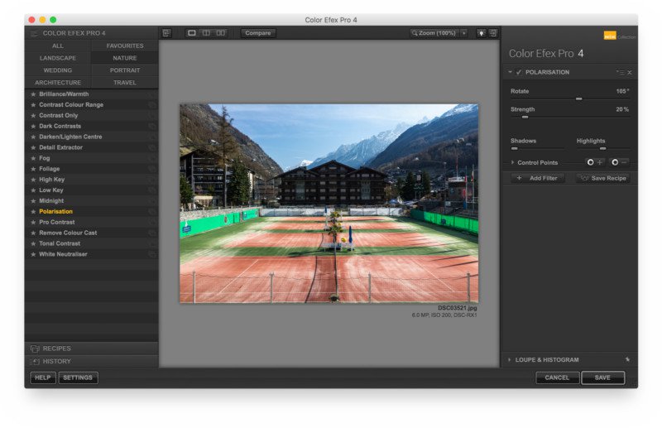Screen dimensions: 662x428
Task: Toggle favourite star for Midnight
Action: click(33, 200)
